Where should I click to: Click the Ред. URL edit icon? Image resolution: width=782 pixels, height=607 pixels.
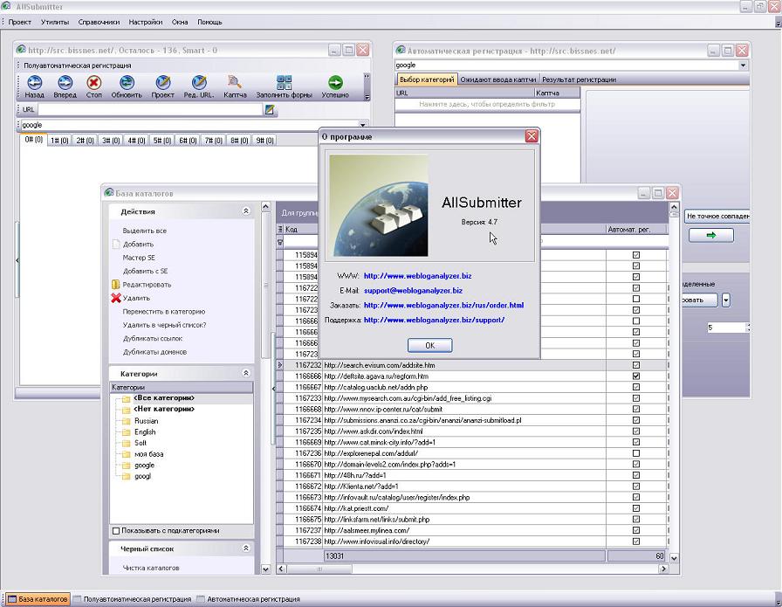[x=199, y=82]
